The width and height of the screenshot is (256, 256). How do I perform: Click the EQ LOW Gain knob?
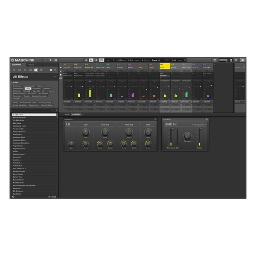click(86, 132)
